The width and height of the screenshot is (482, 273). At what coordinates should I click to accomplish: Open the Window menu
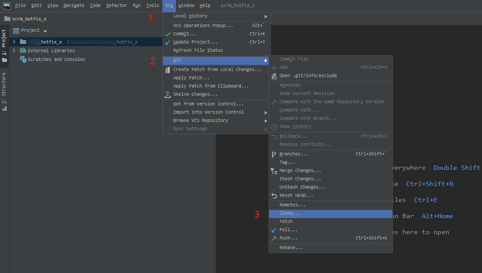(186, 6)
